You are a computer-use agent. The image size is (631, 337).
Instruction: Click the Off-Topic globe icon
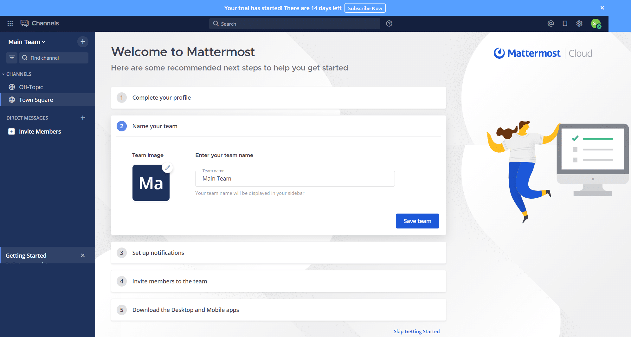coord(12,87)
